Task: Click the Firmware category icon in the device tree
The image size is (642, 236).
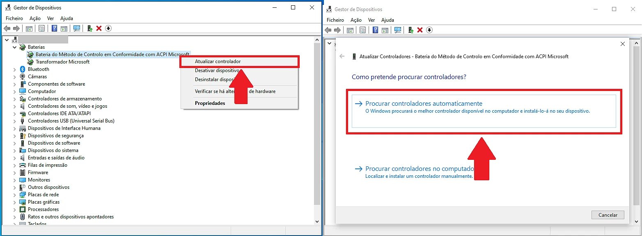Action: [x=23, y=172]
